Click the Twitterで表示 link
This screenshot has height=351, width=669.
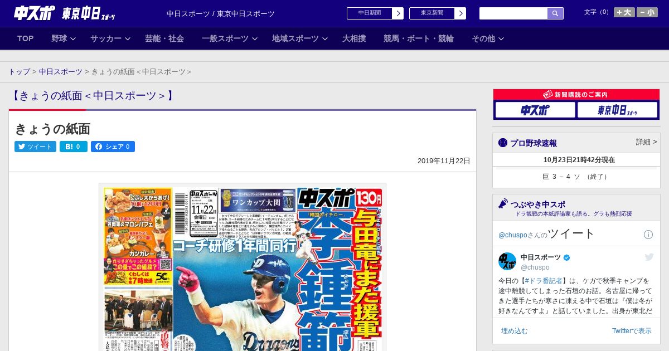[632, 331]
